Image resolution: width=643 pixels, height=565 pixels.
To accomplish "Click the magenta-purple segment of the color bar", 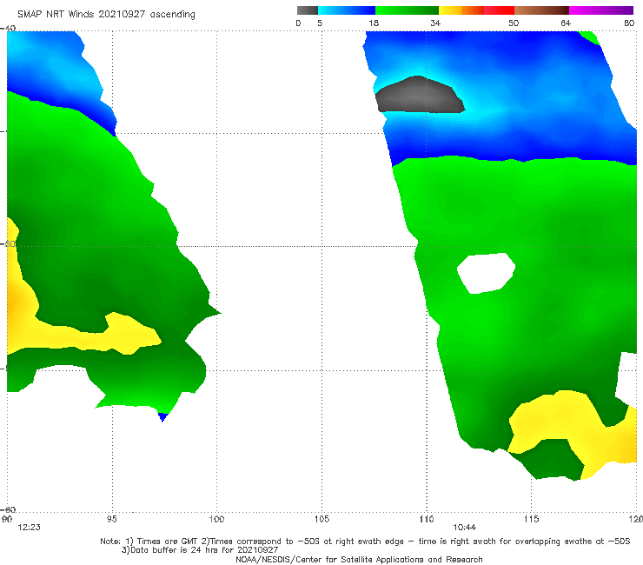I will coord(601,10).
